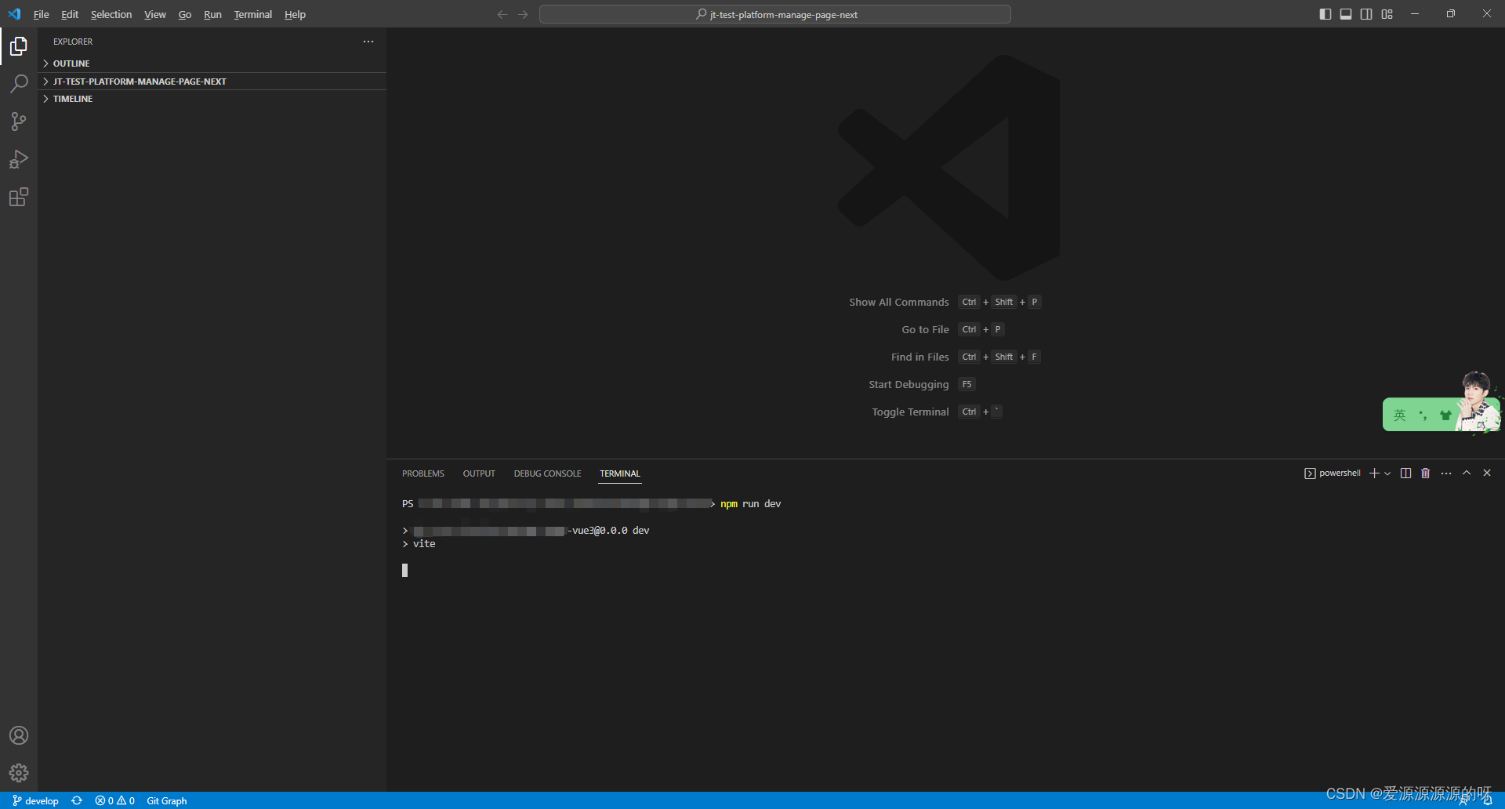Open the Explorer view in activity bar
Image resolution: width=1505 pixels, height=809 pixels.
click(x=19, y=46)
